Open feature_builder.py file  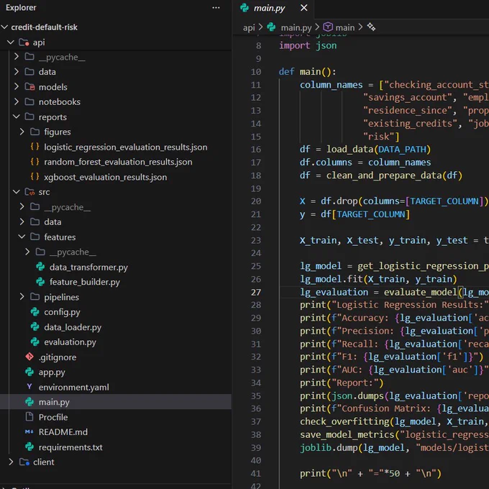pos(85,282)
